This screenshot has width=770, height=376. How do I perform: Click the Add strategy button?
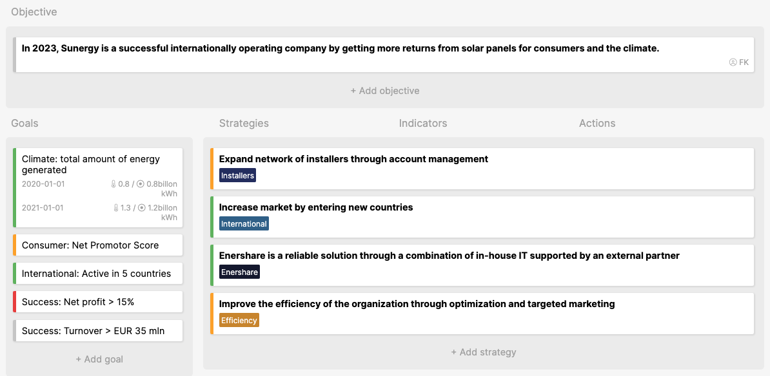pos(484,352)
